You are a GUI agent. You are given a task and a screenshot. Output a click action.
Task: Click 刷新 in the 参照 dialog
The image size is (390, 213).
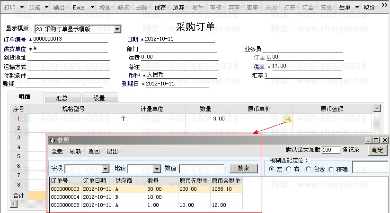point(75,151)
